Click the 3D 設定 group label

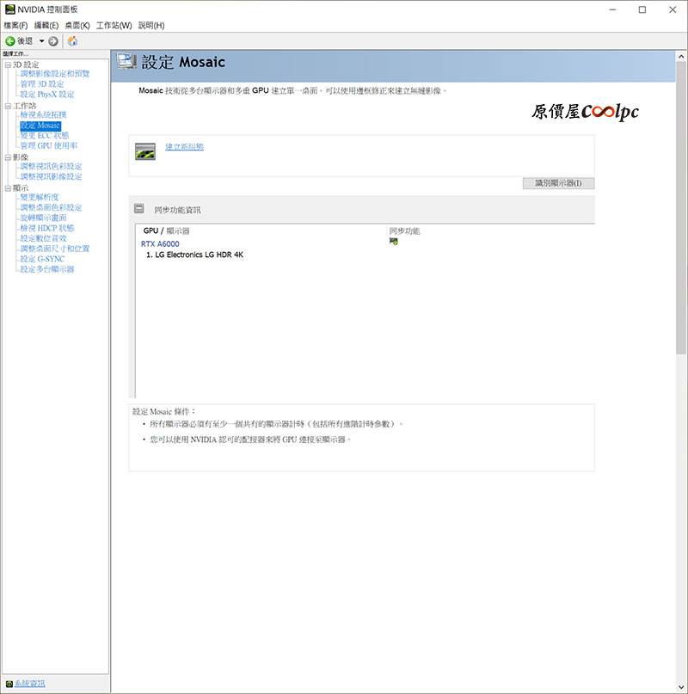click(26, 64)
